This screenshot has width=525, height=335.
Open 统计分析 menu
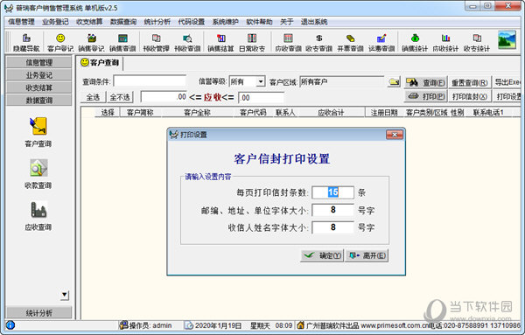point(157,22)
